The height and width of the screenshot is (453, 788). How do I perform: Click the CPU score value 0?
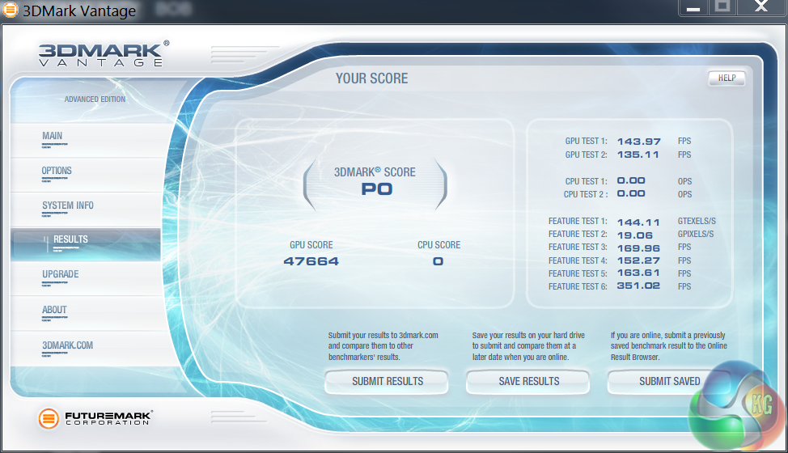(x=438, y=261)
